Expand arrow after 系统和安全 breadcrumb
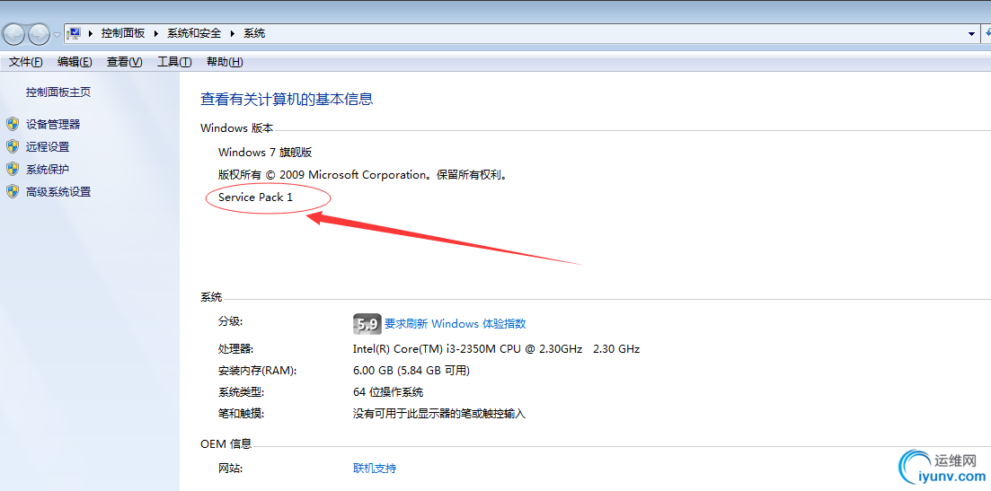Screen dimensions: 991x491 tap(232, 33)
